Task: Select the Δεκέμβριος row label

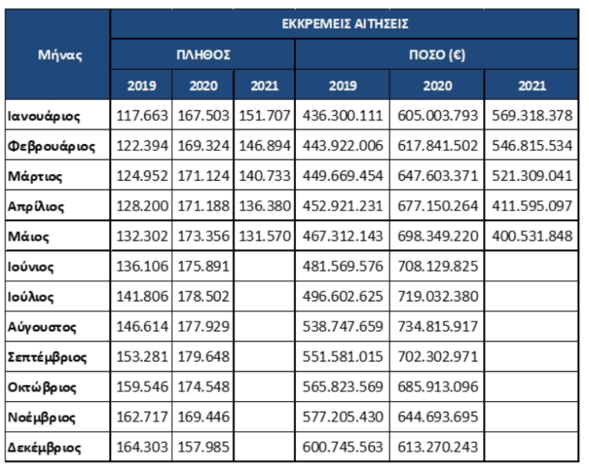Action: 46,446
